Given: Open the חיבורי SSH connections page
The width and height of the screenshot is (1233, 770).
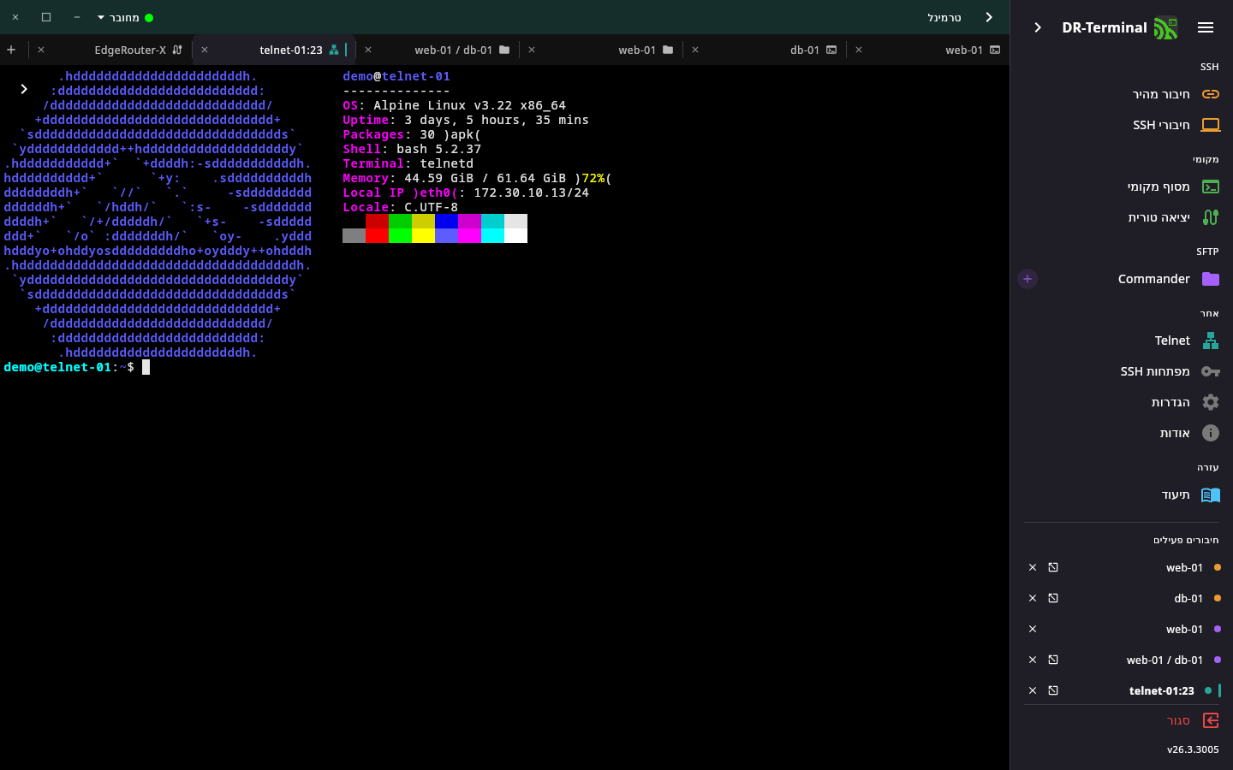Looking at the screenshot, I should tap(1122, 125).
